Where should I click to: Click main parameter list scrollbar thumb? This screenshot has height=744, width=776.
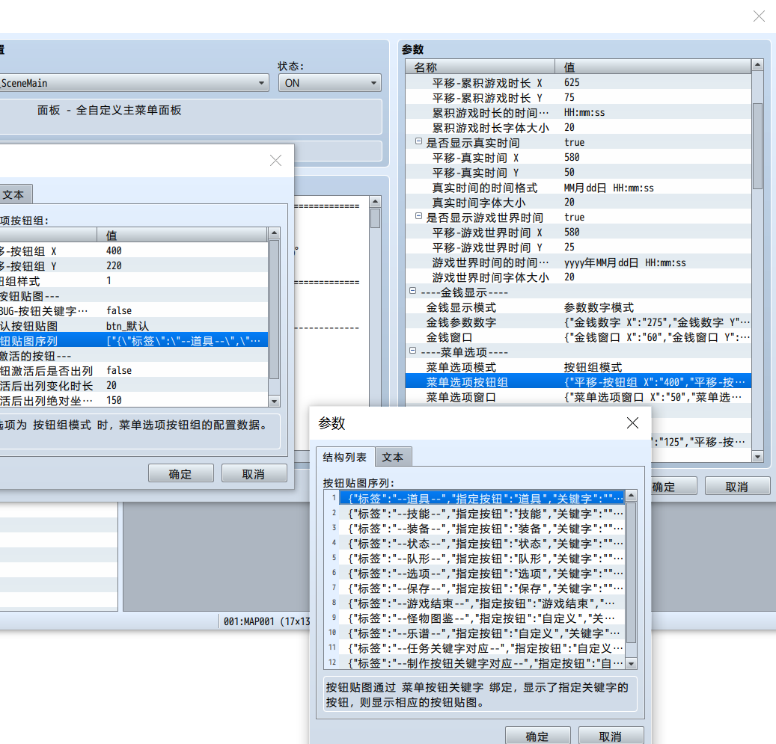coord(757,146)
